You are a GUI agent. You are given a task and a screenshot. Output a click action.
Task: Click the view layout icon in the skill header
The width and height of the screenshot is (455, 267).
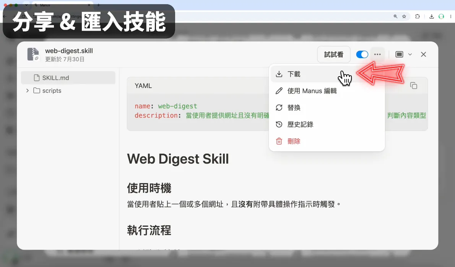click(x=399, y=54)
